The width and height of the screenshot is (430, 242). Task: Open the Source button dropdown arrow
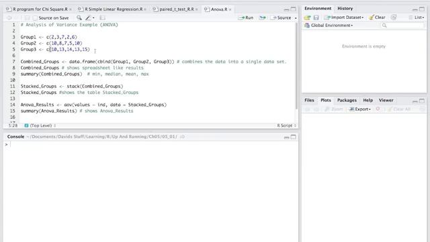(296, 18)
